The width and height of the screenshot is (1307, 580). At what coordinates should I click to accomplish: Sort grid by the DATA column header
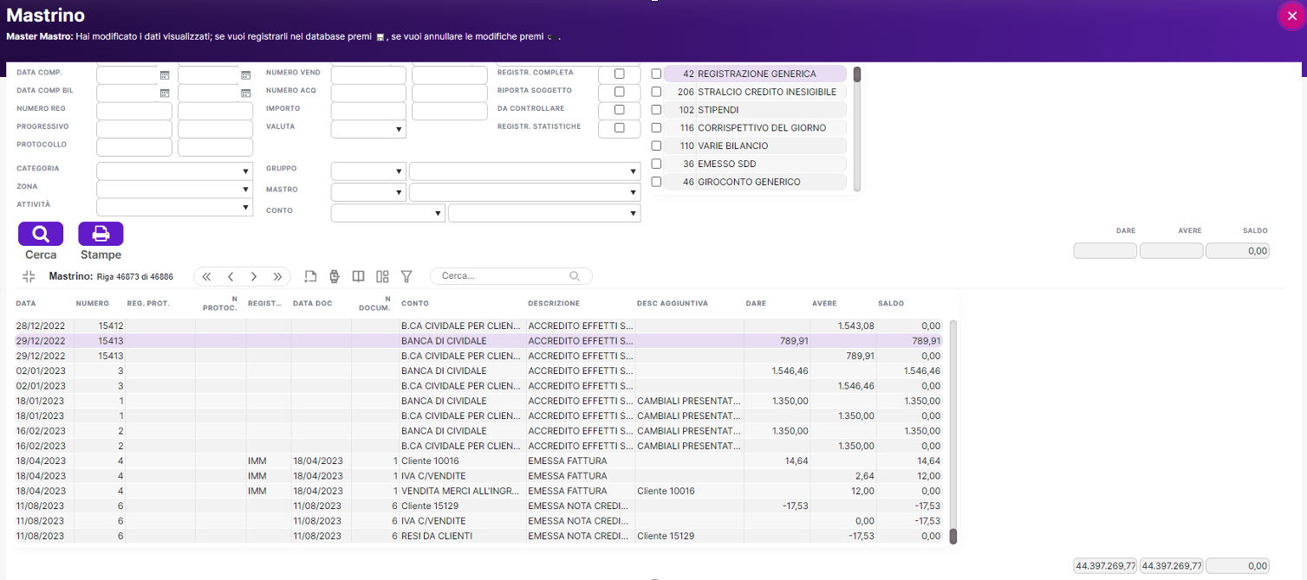tap(26, 304)
